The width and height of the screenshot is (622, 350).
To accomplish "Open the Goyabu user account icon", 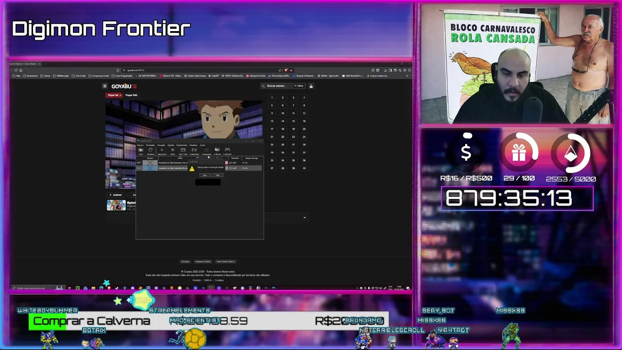I will 311,86.
